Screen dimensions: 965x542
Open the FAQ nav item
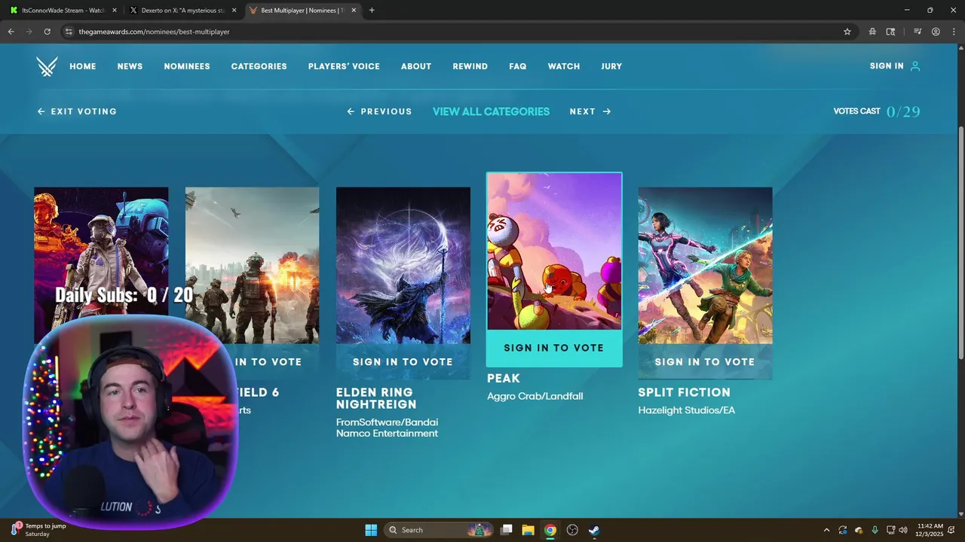coord(518,66)
